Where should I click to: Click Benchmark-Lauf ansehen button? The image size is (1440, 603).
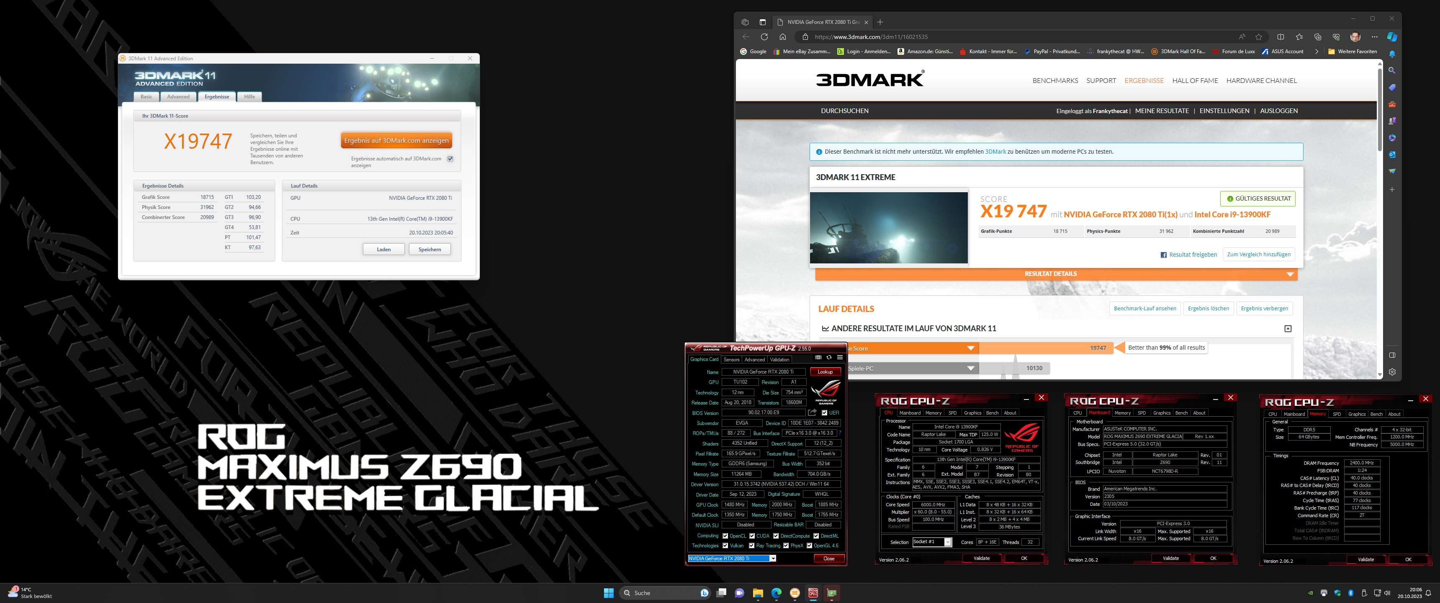tap(1144, 309)
